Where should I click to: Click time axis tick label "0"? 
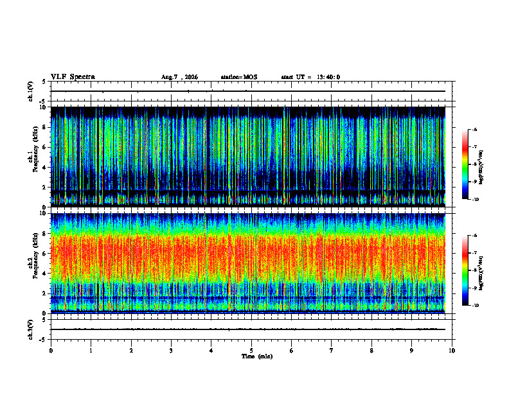click(51, 351)
